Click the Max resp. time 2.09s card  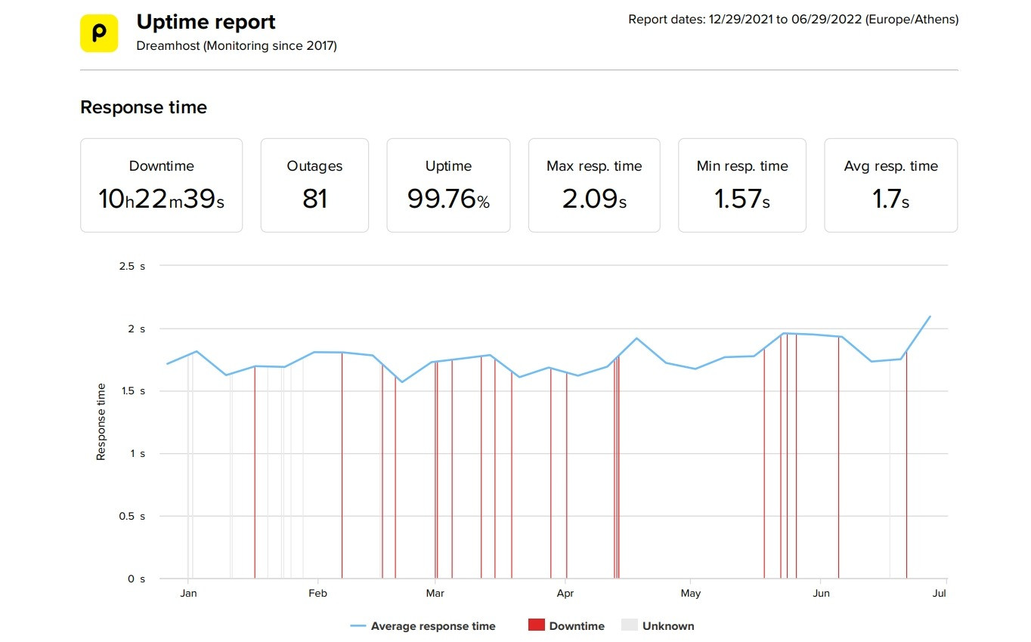point(594,185)
